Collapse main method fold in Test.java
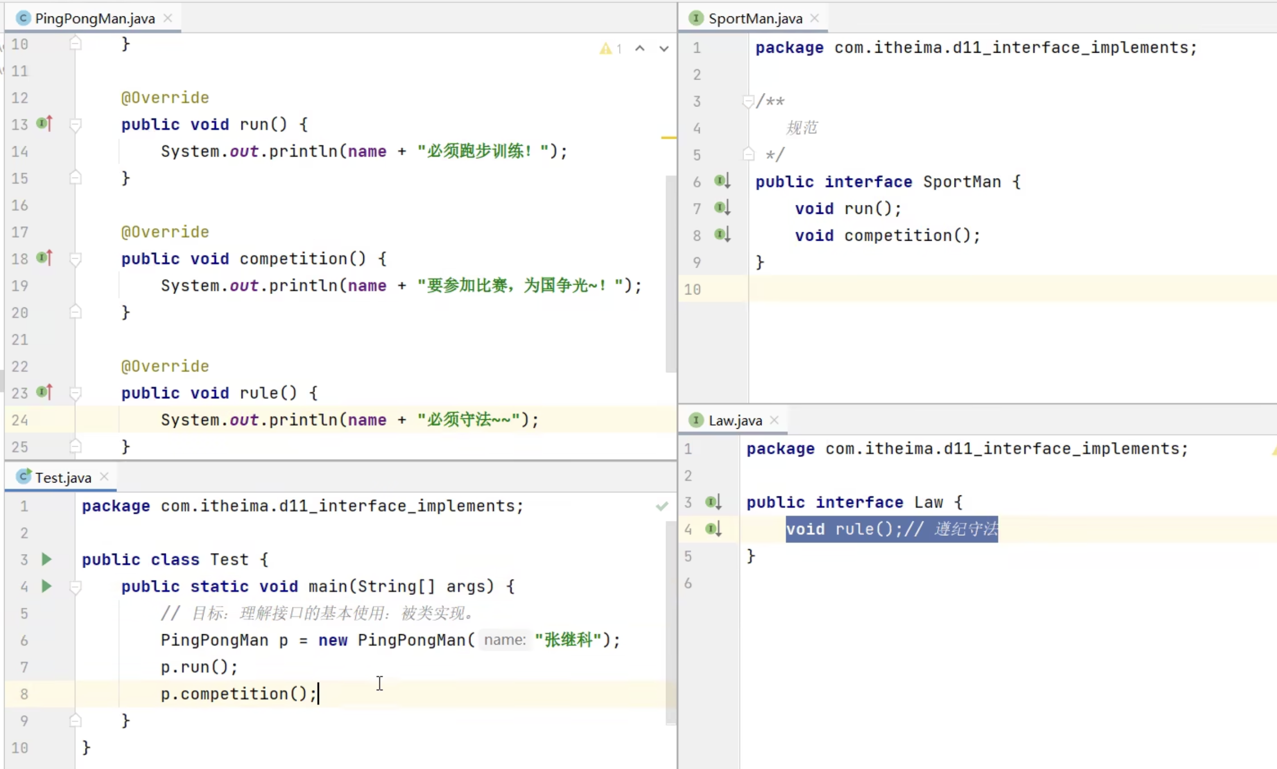 pos(75,587)
